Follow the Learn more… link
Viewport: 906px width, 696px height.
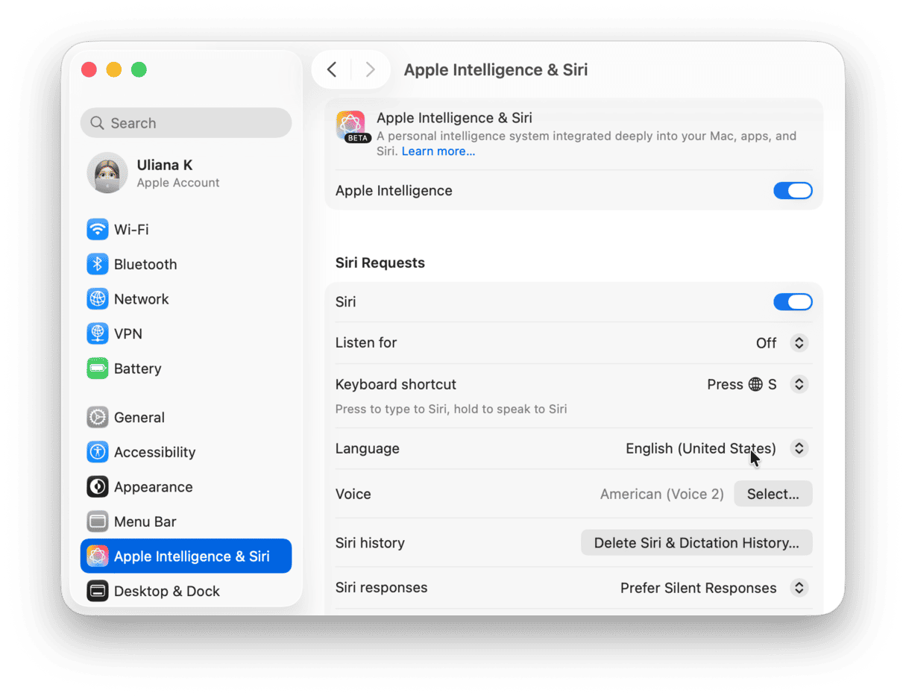click(x=438, y=151)
